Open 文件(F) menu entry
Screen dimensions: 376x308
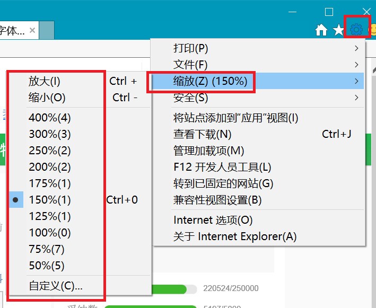click(258, 65)
